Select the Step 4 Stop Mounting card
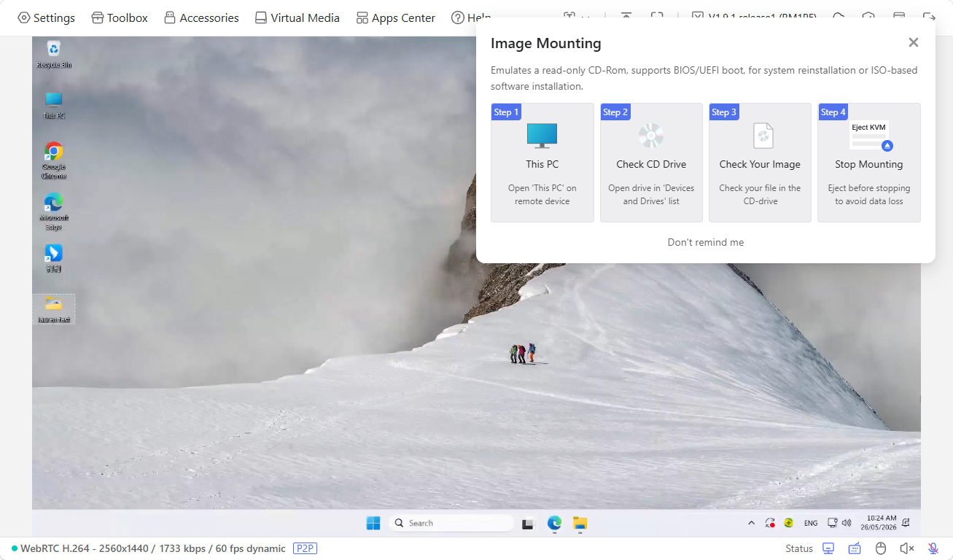 (869, 163)
